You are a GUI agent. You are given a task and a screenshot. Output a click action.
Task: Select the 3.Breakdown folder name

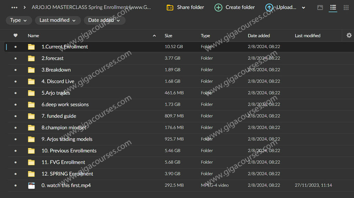coord(56,70)
